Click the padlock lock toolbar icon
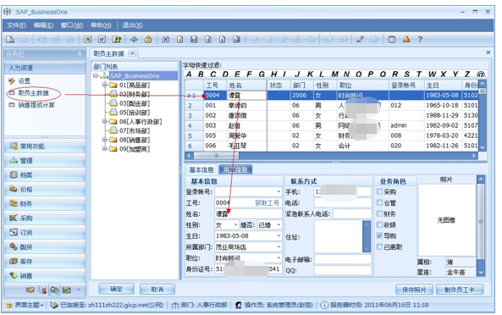 point(148,39)
